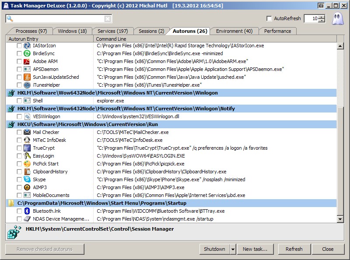Click the Shell entry icon
The image size is (350, 260).
[27, 101]
